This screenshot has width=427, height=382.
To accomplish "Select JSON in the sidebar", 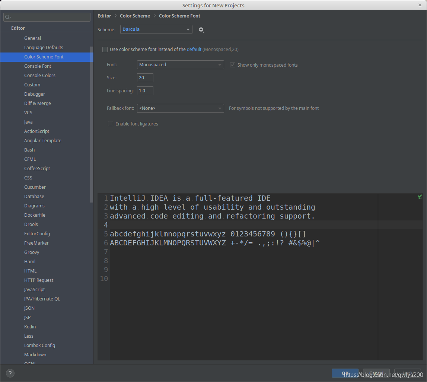I will point(29,308).
